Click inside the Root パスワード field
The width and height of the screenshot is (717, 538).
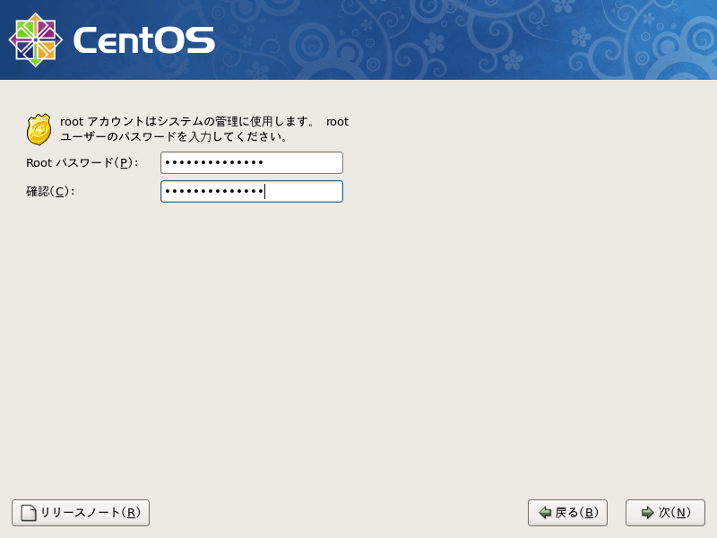[x=251, y=162]
